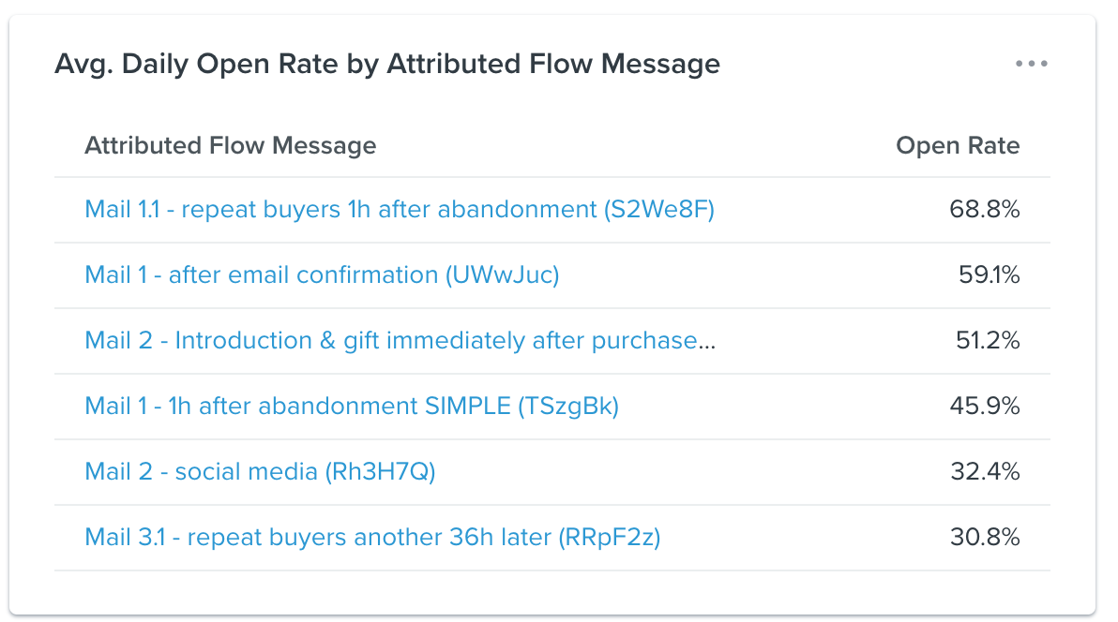1118x622 pixels.
Task: Open Mail 2 social media flow message
Action: pos(260,472)
